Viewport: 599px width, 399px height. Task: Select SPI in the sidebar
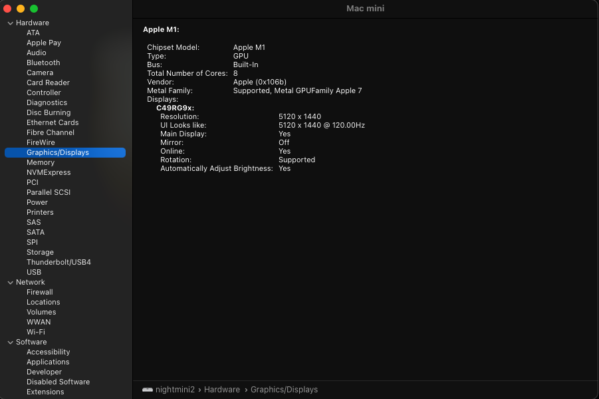coord(32,242)
